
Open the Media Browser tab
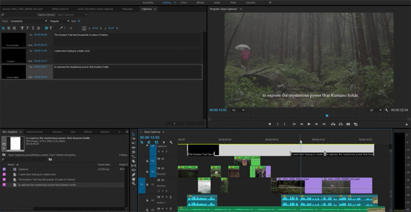point(35,132)
